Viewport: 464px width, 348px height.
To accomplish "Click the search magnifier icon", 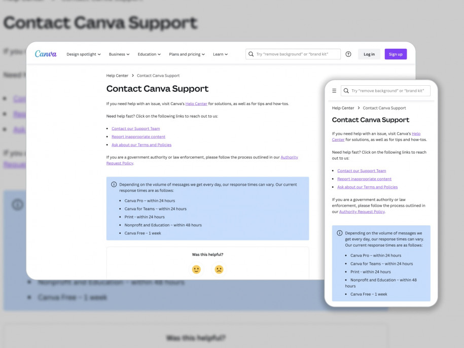I will [251, 54].
